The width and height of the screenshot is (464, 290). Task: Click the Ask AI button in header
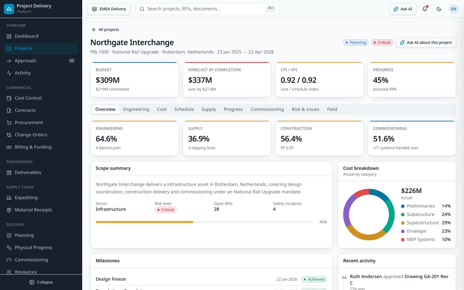(x=403, y=9)
